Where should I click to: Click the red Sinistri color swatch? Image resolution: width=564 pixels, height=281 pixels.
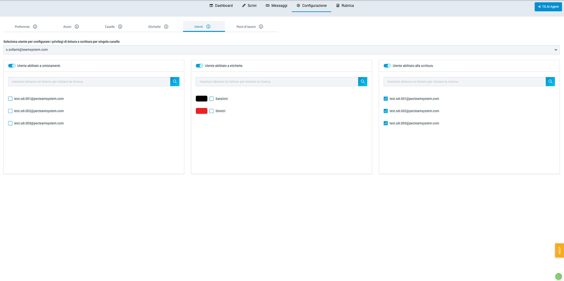(201, 111)
